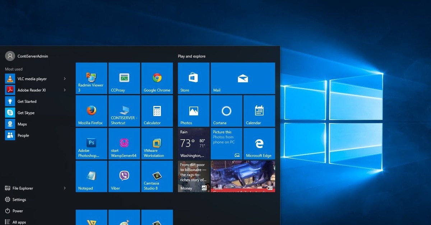Launch Mozilla Firefox tile
431x225 pixels.
point(91,111)
